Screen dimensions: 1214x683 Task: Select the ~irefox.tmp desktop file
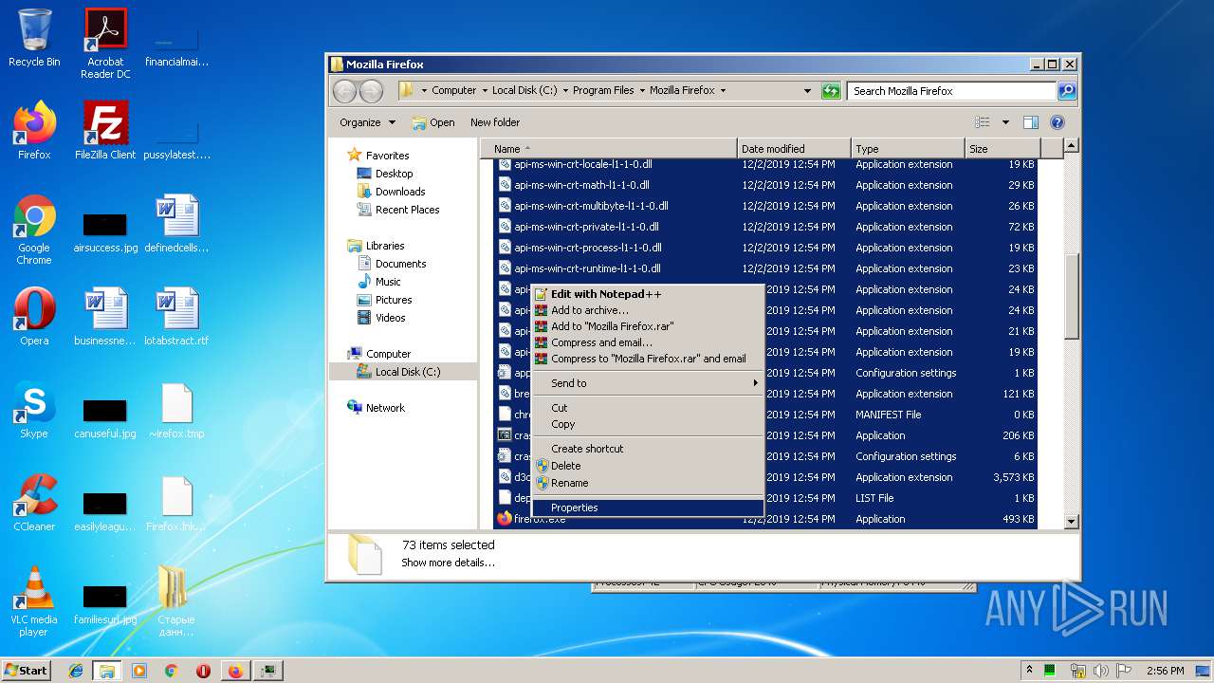point(176,410)
